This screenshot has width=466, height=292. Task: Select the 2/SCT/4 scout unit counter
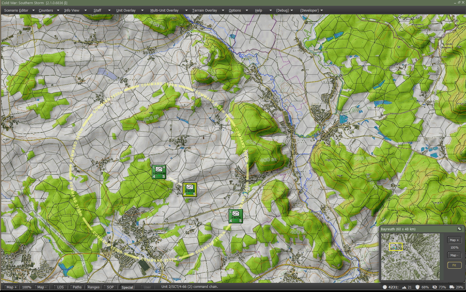pyautogui.click(x=190, y=190)
